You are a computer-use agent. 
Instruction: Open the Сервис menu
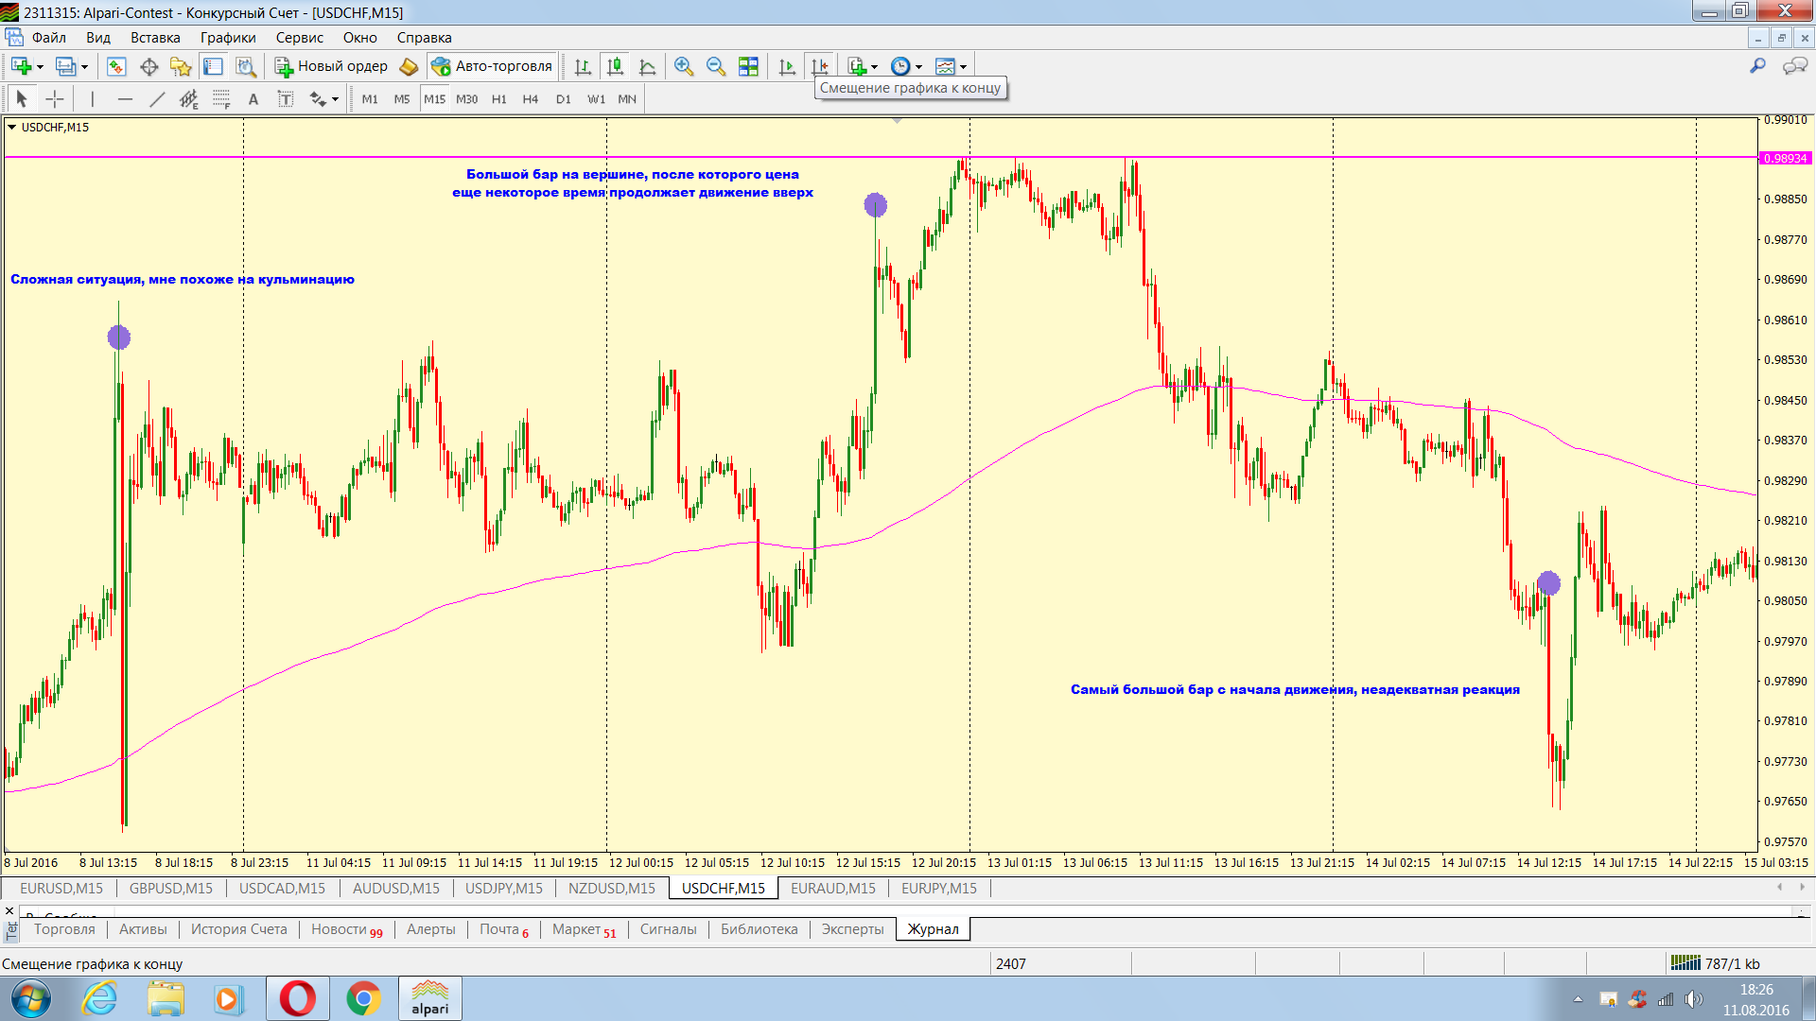pyautogui.click(x=299, y=38)
